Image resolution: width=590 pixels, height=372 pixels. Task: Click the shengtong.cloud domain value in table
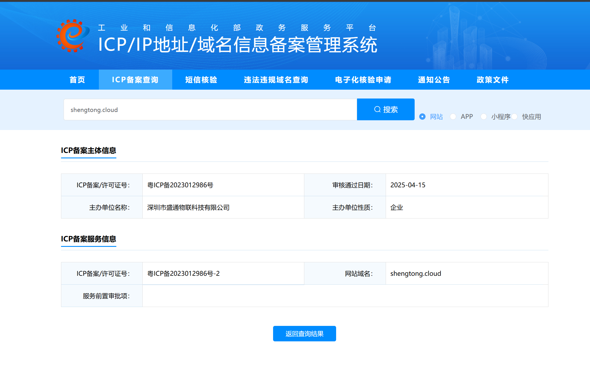[x=415, y=273]
